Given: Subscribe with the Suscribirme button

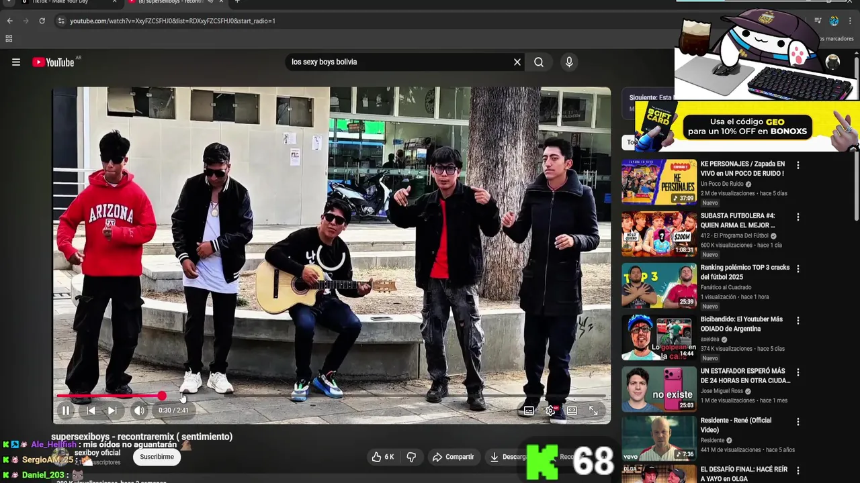Looking at the screenshot, I should click(157, 457).
